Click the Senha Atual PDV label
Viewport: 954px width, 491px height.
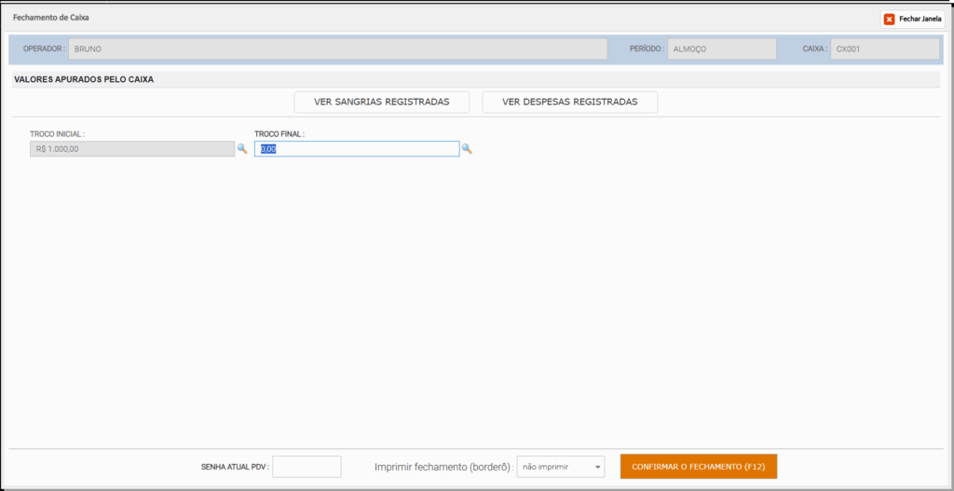pos(235,468)
